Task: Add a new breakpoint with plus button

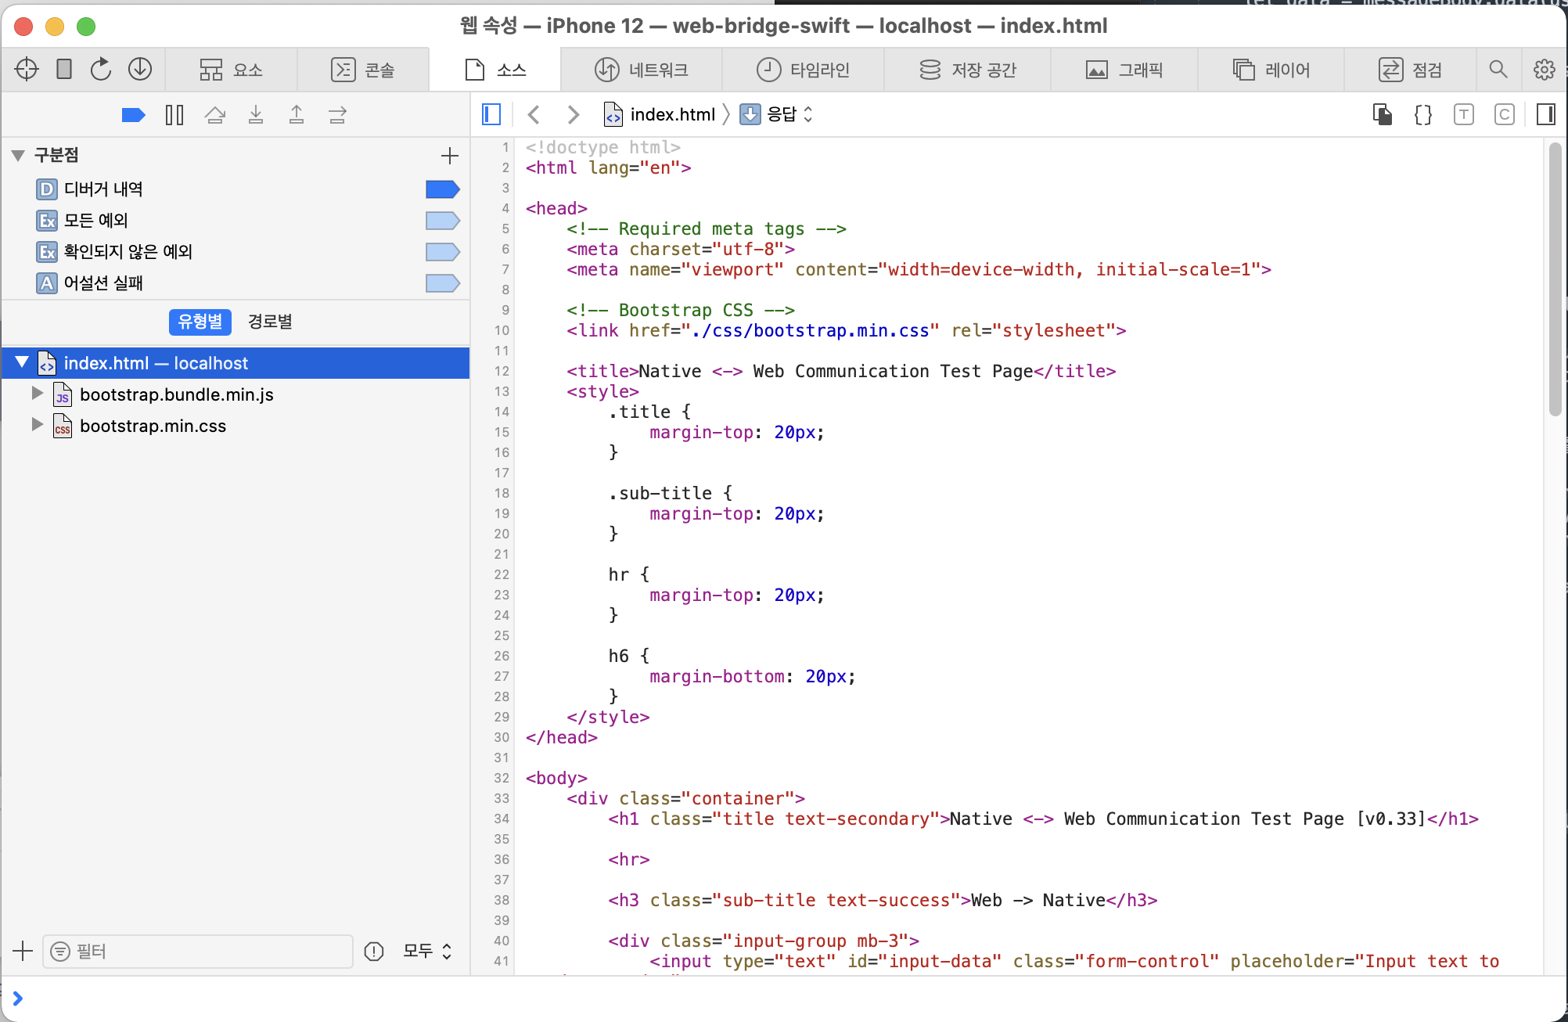Action: 450,155
